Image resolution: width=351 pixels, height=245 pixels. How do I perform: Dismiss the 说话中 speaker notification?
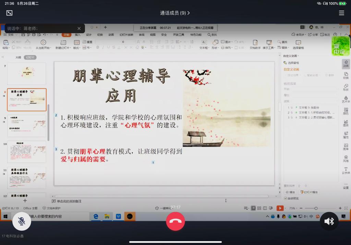coord(79,28)
